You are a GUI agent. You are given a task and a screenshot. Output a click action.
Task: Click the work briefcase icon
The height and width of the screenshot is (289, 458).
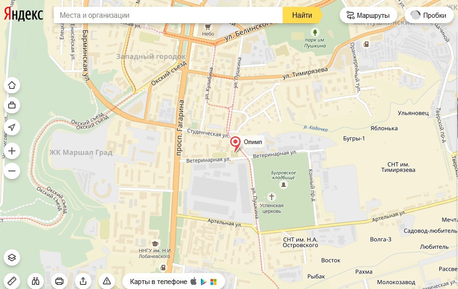point(12,105)
